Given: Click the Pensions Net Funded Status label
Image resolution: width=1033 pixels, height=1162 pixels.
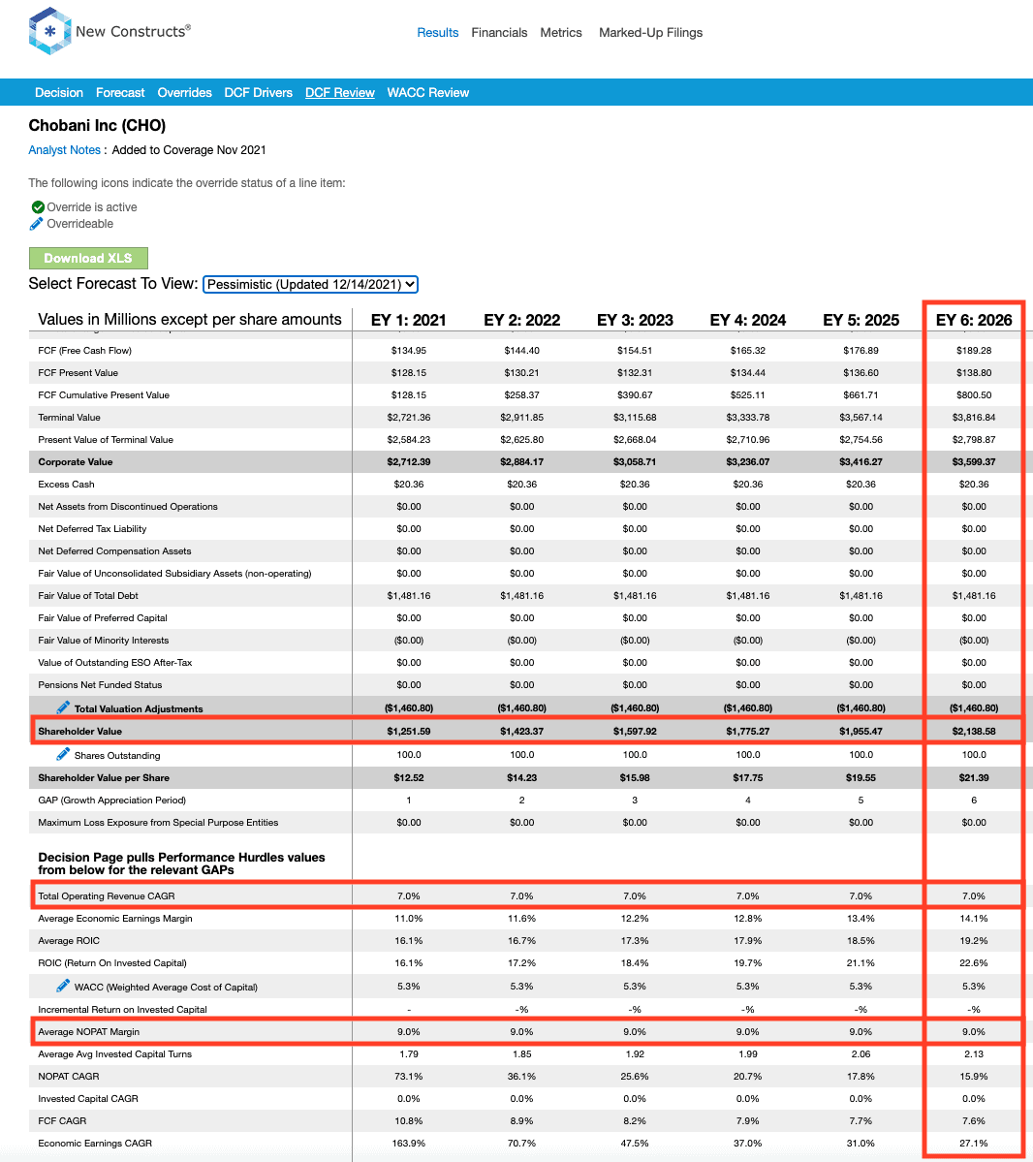Looking at the screenshot, I should point(100,685).
